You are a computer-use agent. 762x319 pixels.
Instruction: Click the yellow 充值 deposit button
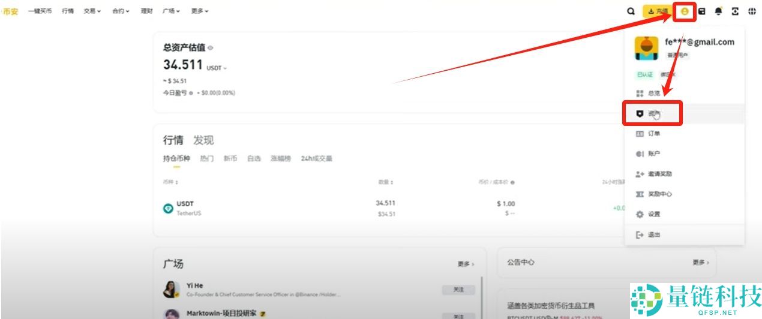tap(658, 11)
